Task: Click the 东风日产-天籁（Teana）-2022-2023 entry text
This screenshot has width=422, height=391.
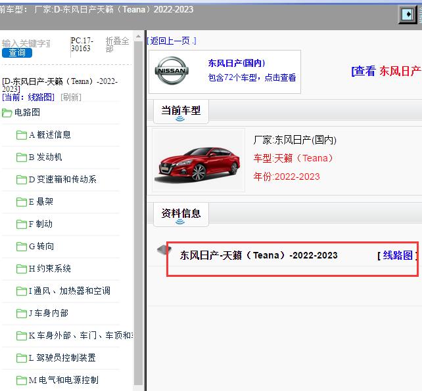Action: pos(258,255)
